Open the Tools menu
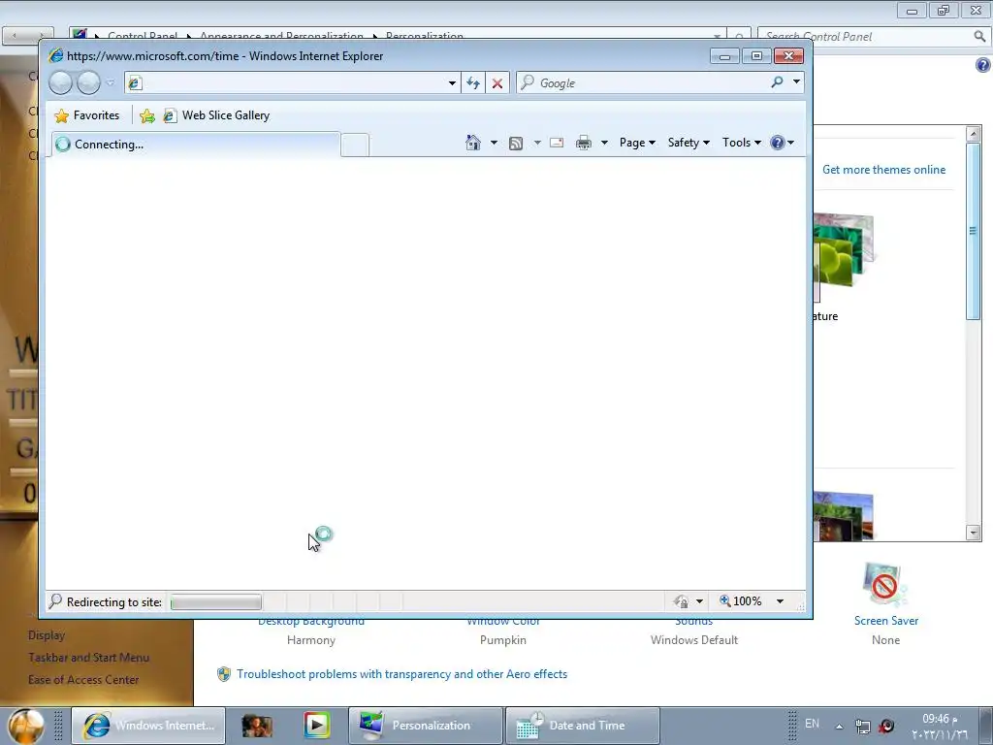The image size is (993, 745). click(x=742, y=143)
